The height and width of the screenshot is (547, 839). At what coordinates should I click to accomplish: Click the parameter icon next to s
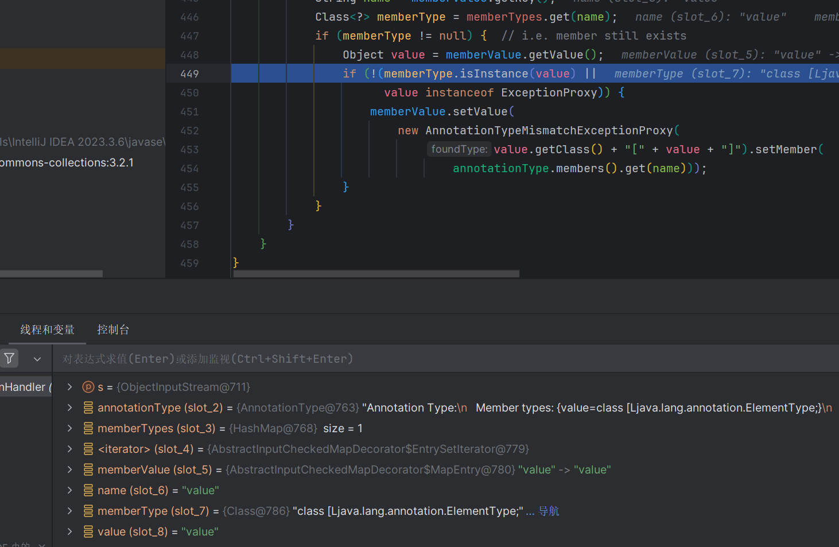88,387
